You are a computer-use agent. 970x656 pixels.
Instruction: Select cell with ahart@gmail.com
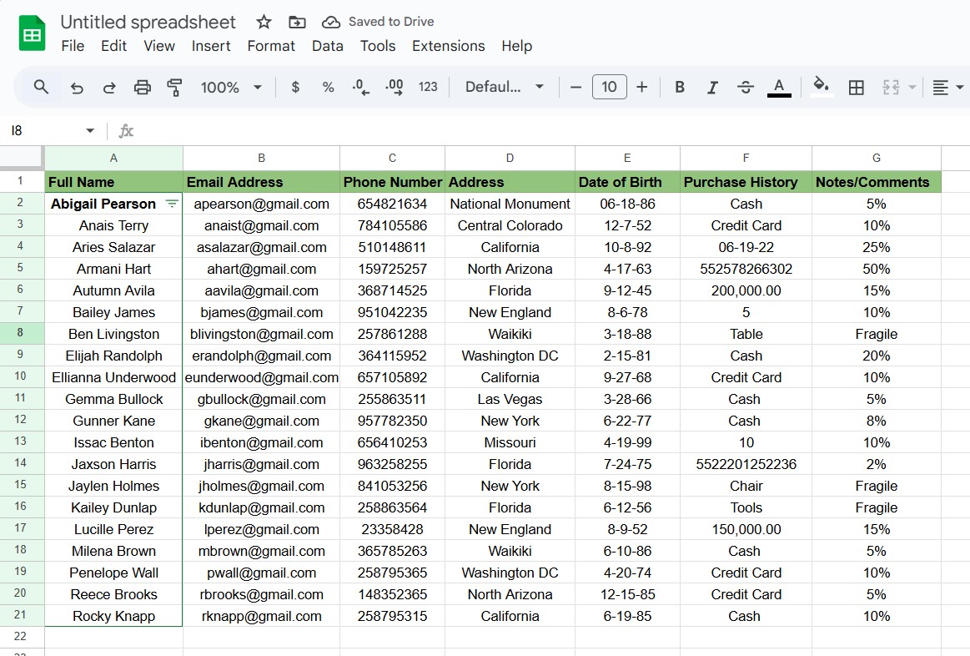[x=261, y=269]
